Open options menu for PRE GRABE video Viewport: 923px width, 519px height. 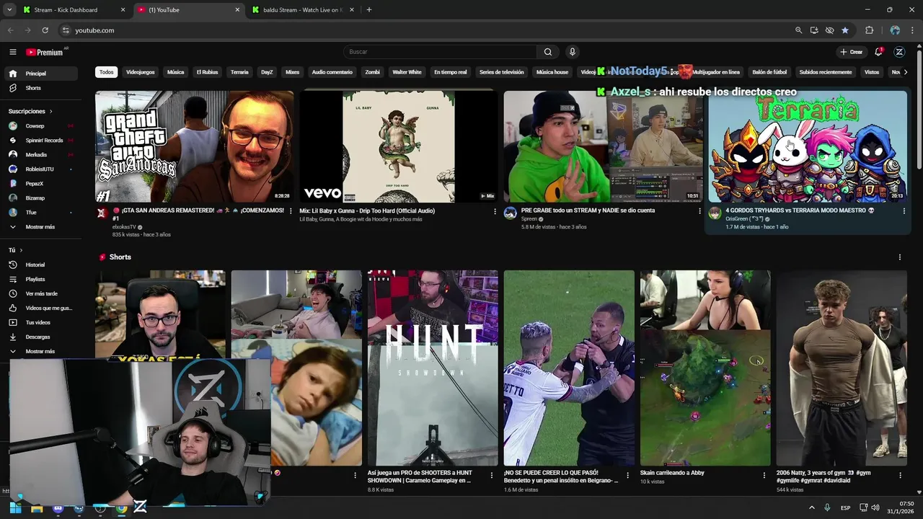click(699, 211)
